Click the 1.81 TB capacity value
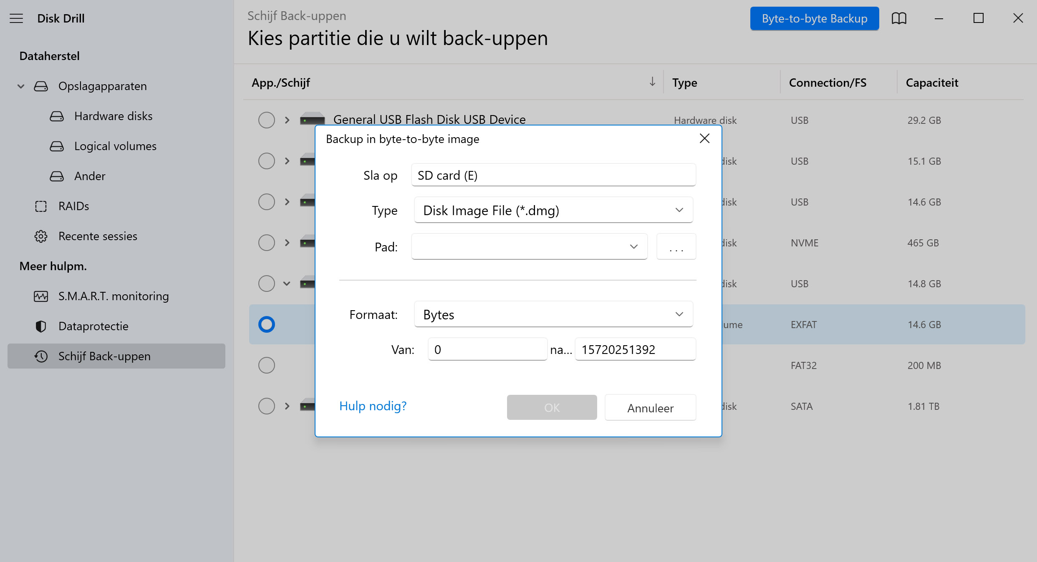Viewport: 1037px width, 562px height. click(x=923, y=406)
